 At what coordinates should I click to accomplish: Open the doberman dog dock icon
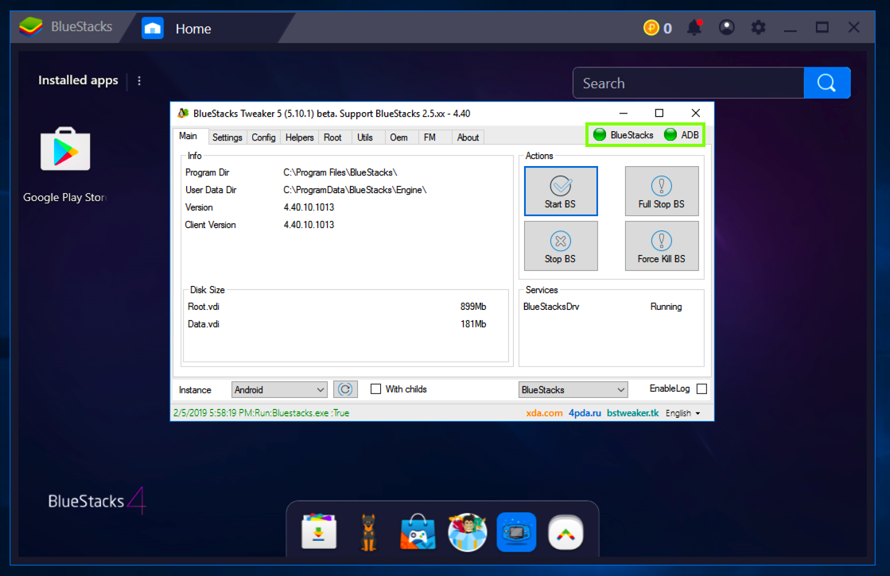(x=368, y=532)
